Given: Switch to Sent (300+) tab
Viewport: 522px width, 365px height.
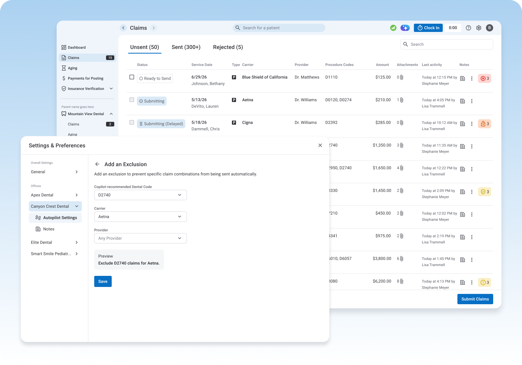Looking at the screenshot, I should 186,47.
